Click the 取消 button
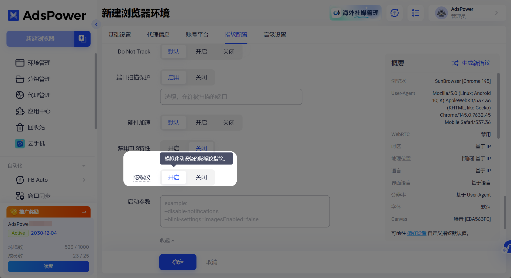 click(212, 262)
